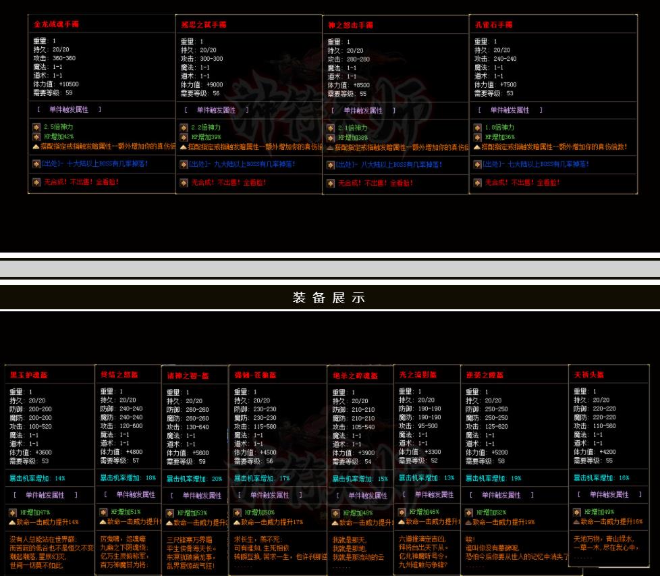Click the arrow icon beside HP增加53%

[171, 513]
